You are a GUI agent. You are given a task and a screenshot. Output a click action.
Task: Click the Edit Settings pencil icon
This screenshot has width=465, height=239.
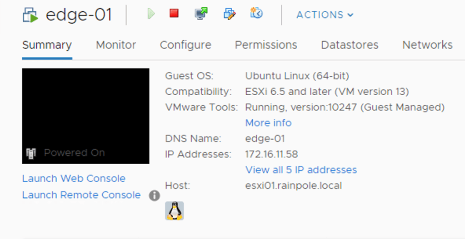point(230,14)
